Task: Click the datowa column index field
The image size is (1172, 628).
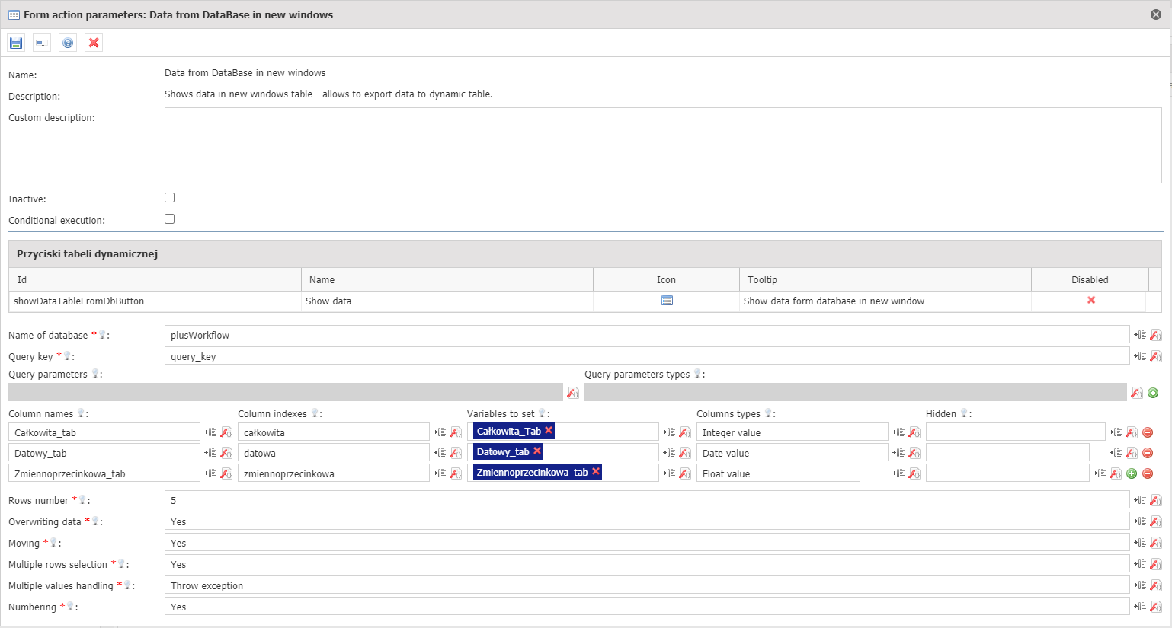Action: point(334,453)
